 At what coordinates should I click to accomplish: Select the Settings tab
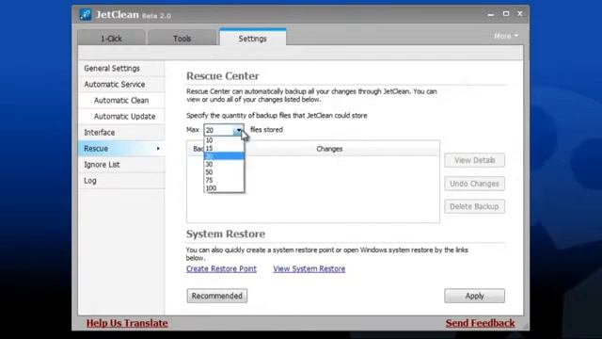point(253,38)
